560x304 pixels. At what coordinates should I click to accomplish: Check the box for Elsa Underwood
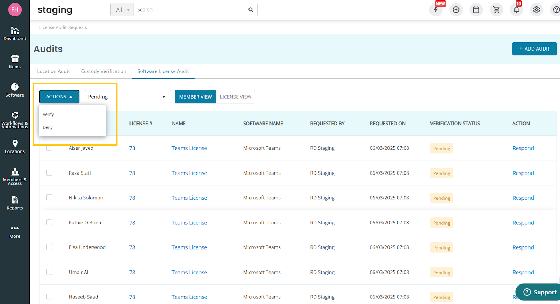point(49,247)
